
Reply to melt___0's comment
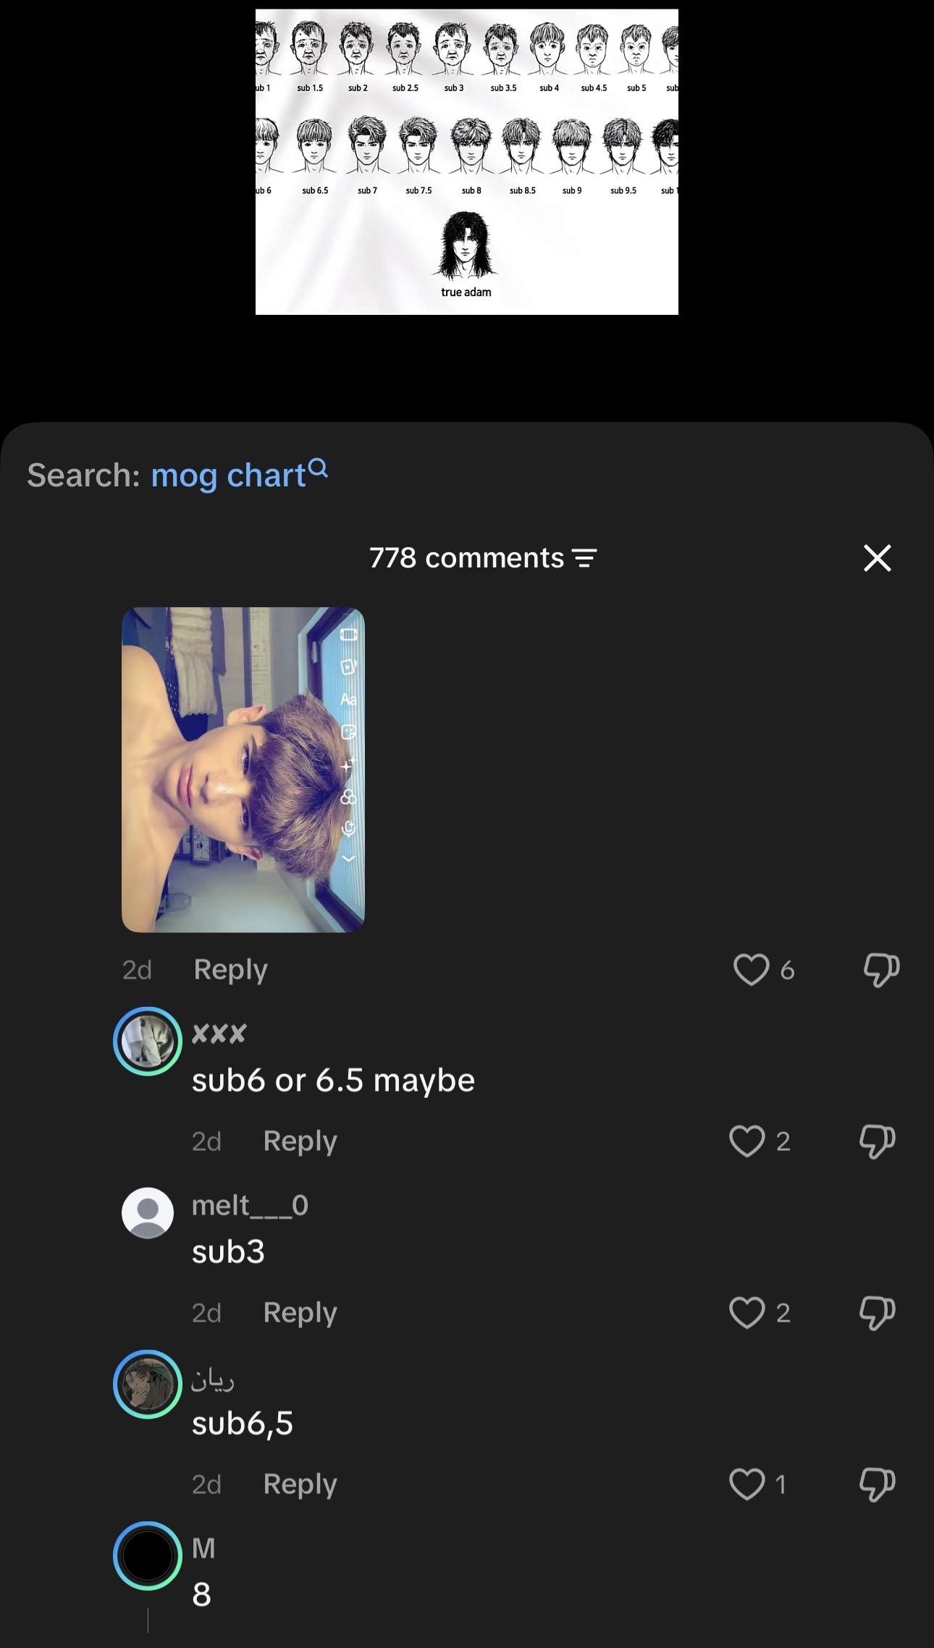coord(300,1313)
